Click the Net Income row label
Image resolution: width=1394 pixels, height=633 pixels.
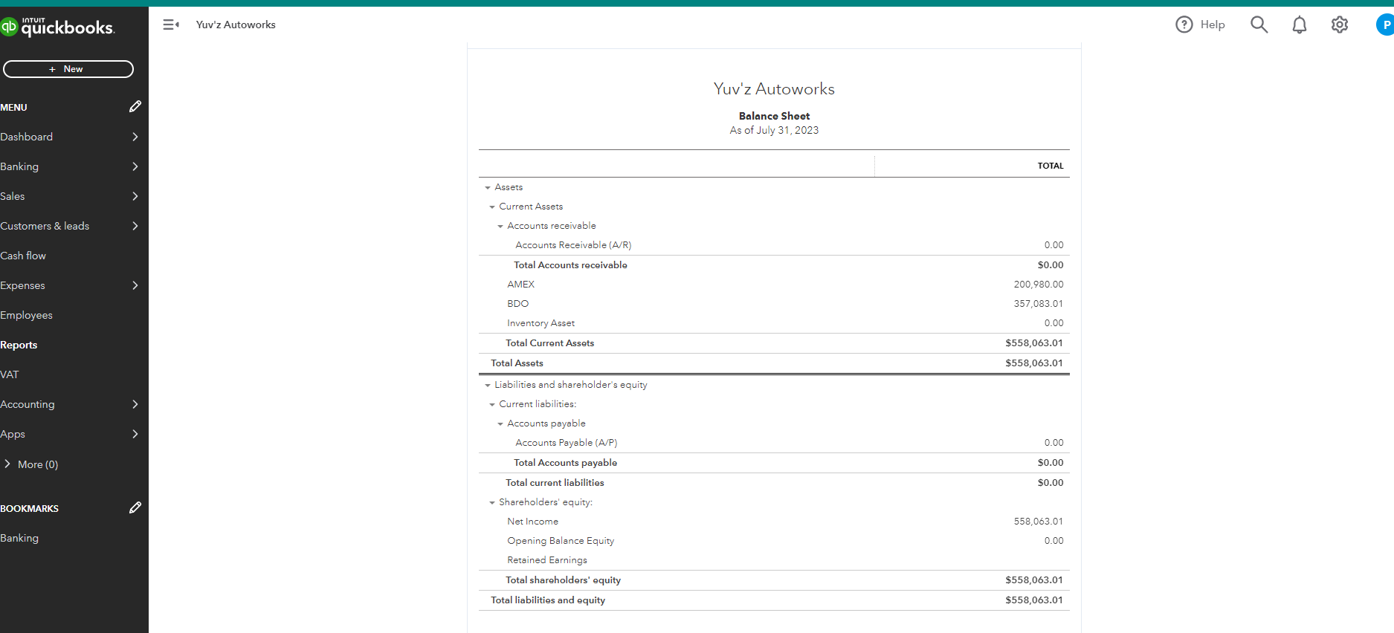[532, 522]
